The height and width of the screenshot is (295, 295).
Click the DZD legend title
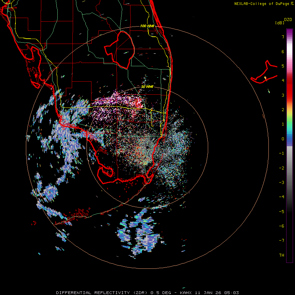[x=288, y=20]
